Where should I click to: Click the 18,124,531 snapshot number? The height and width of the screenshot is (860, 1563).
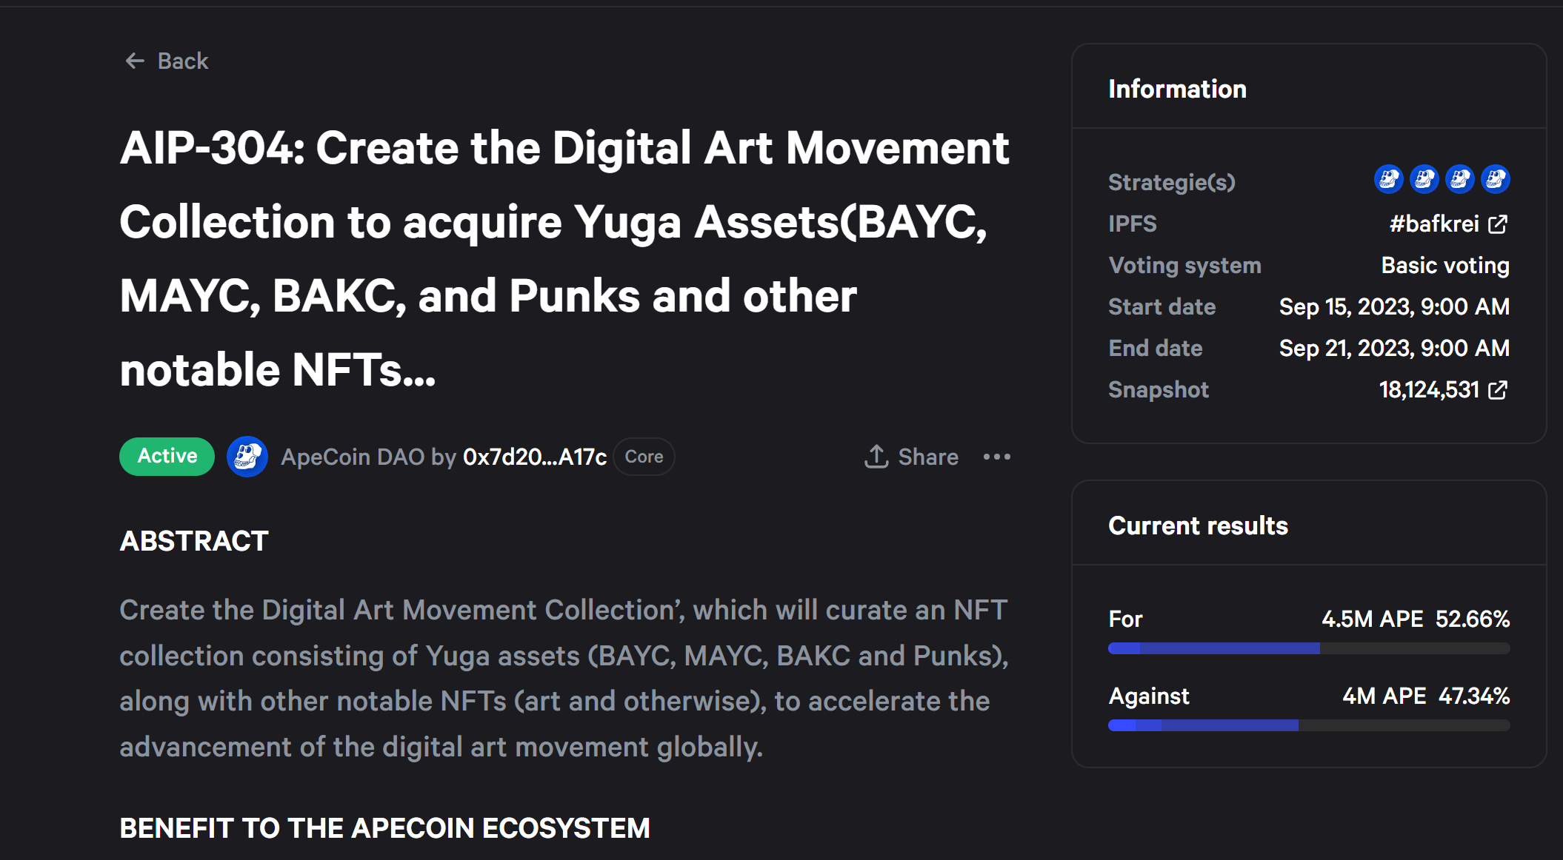click(1428, 390)
